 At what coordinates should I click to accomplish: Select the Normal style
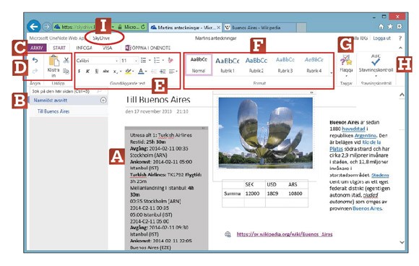tap(199, 65)
